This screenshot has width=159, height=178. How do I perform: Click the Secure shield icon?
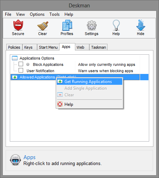tap(18, 25)
